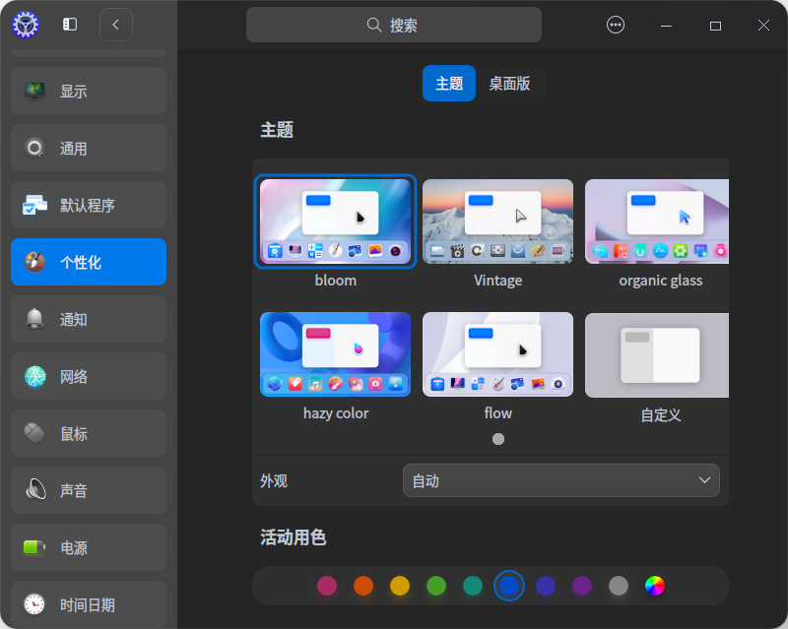788x629 pixels.
Task: Open the three-dot more options menu
Action: (616, 26)
